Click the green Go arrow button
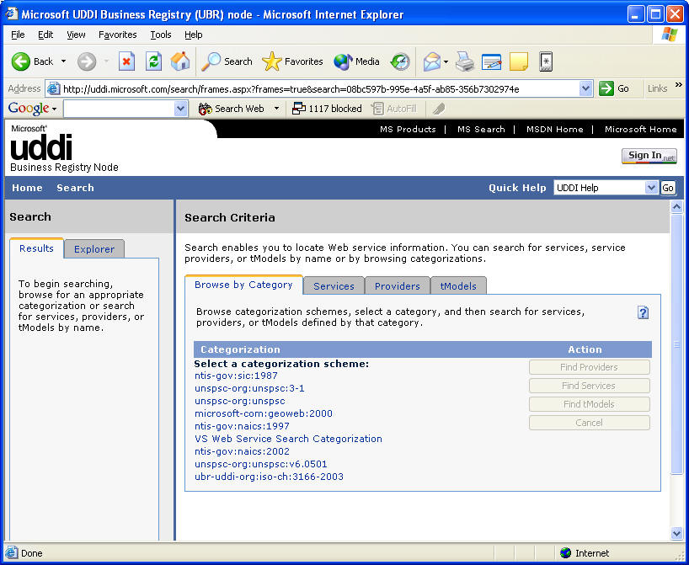The image size is (689, 565). [x=606, y=88]
